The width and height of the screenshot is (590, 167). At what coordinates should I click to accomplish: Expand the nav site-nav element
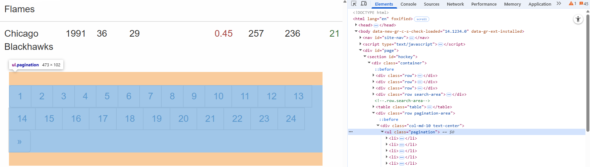[360, 38]
